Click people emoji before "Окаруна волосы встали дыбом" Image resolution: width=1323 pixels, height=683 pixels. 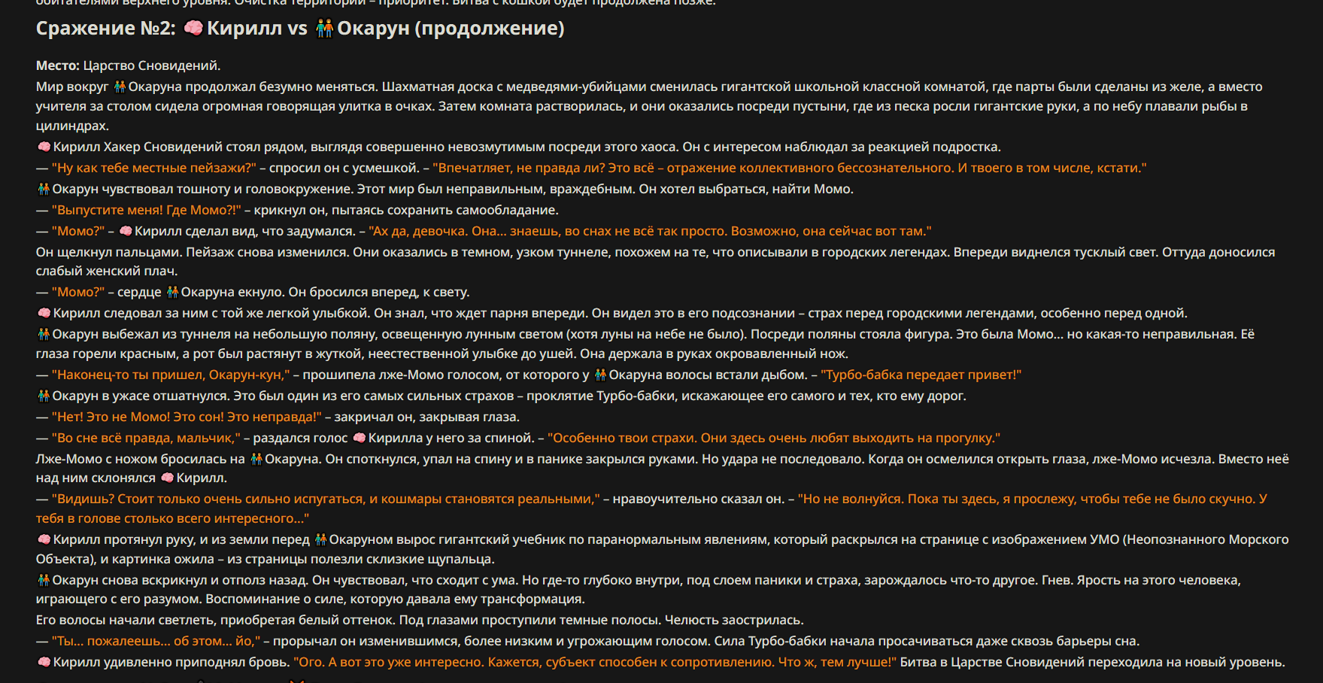(x=600, y=375)
